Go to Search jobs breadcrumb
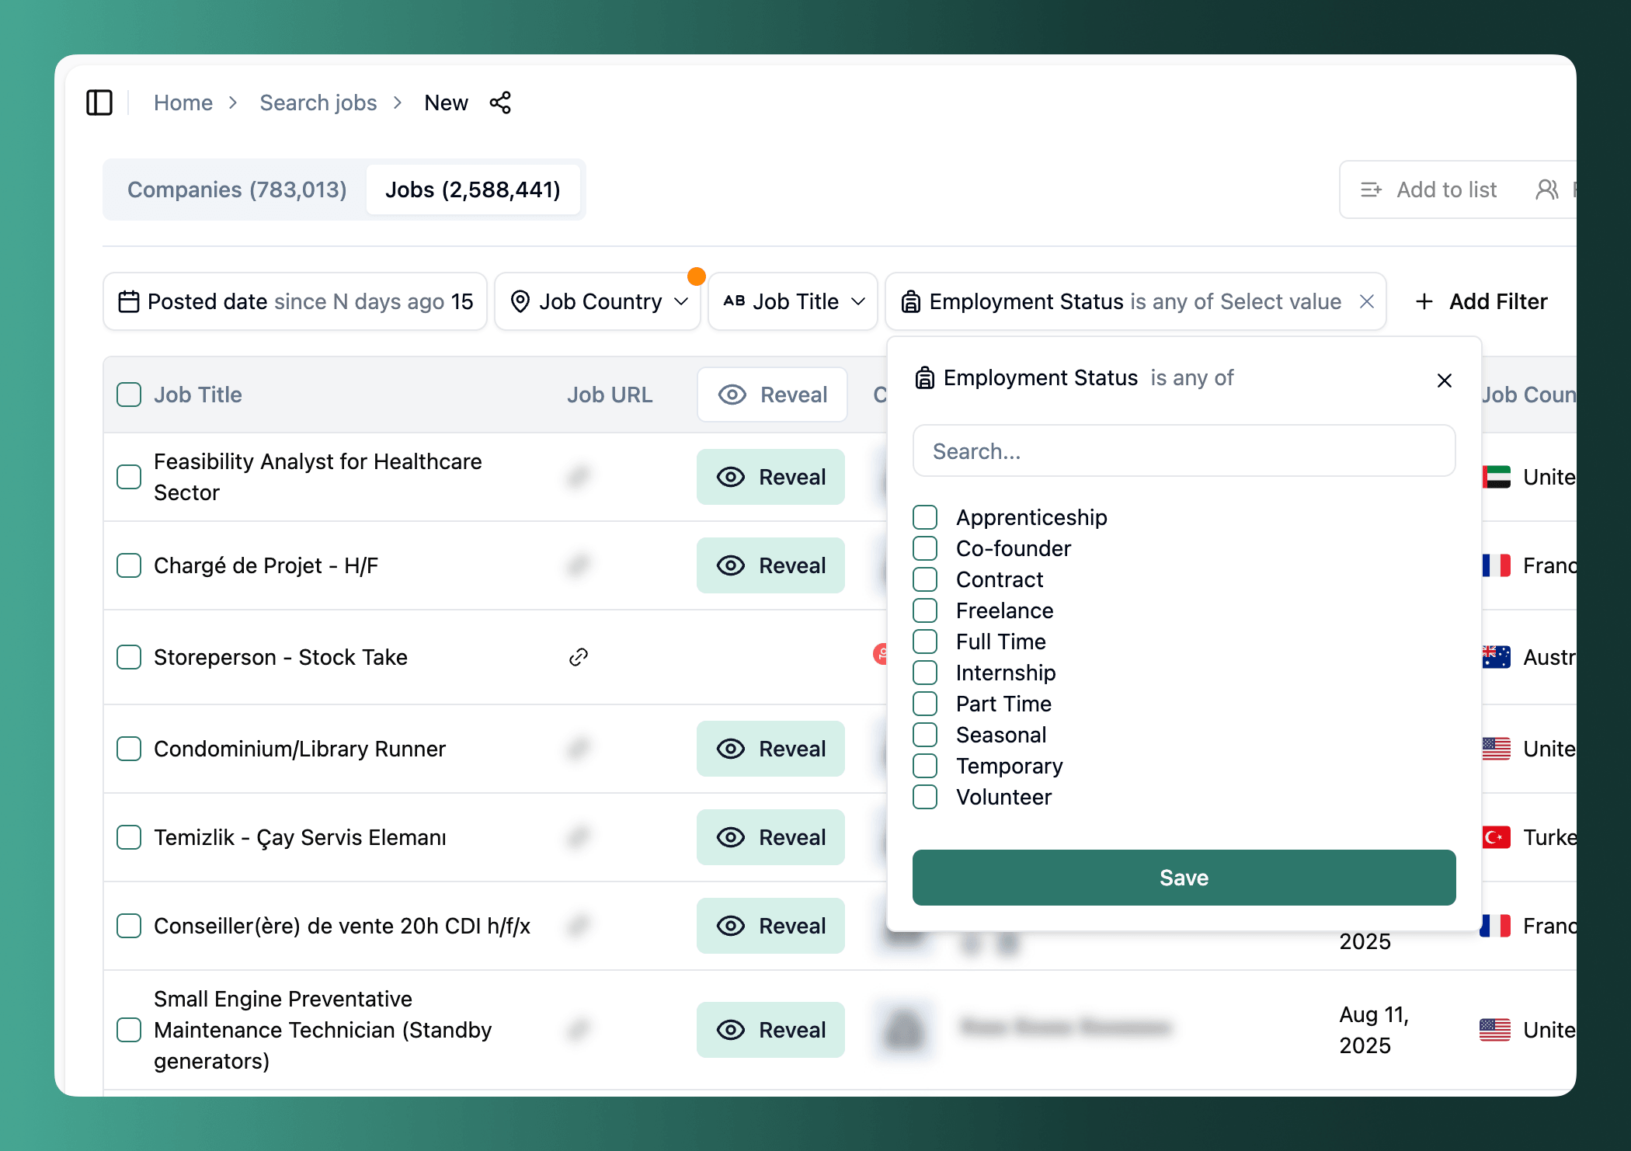1631x1151 pixels. pyautogui.click(x=318, y=103)
